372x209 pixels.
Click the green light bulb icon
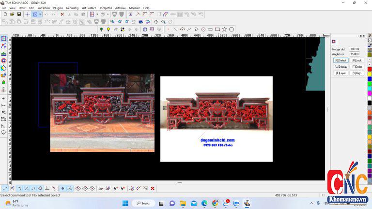coord(101,30)
